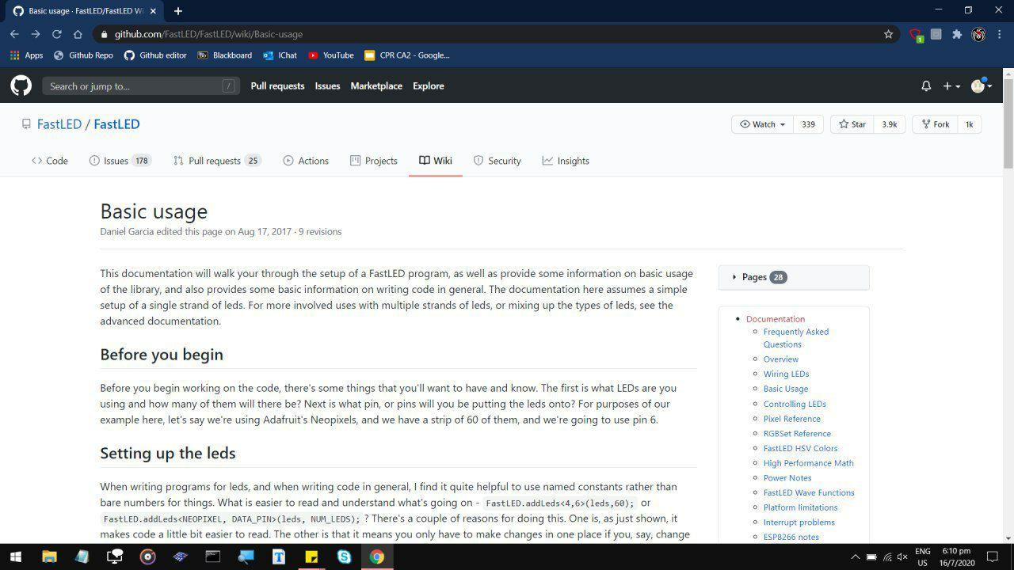The height and width of the screenshot is (570, 1014).
Task: Bookmark this page with the star icon
Action: coord(888,34)
